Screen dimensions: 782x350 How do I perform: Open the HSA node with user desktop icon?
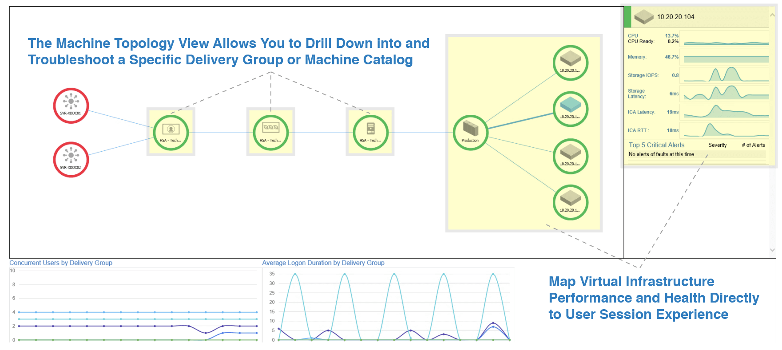click(171, 133)
